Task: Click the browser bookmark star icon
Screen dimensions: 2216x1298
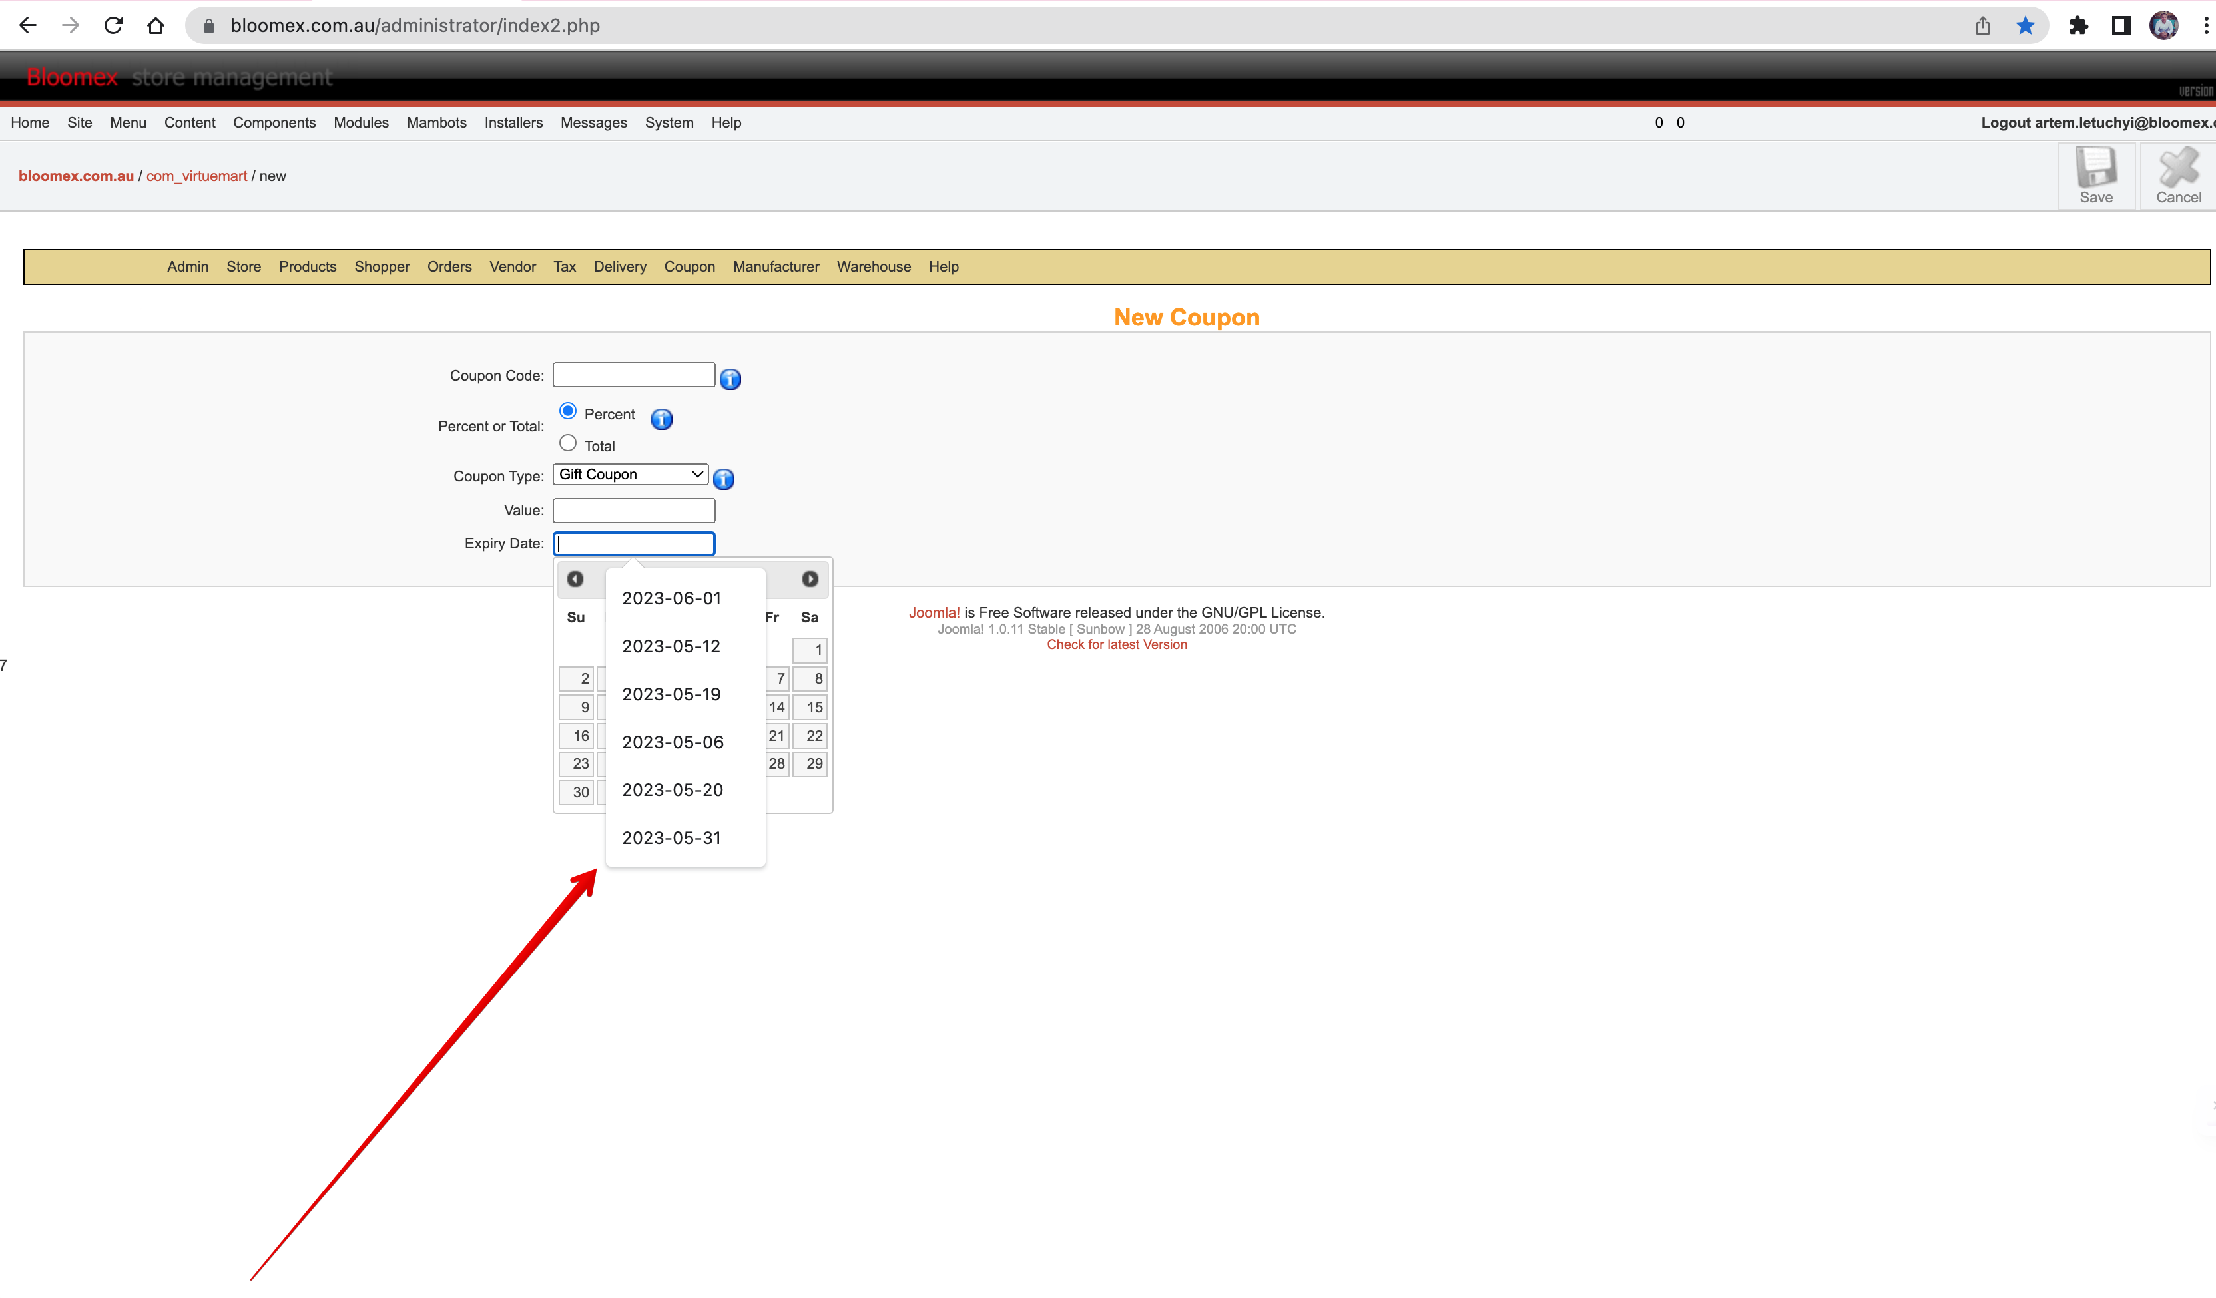Action: pyautogui.click(x=2025, y=25)
